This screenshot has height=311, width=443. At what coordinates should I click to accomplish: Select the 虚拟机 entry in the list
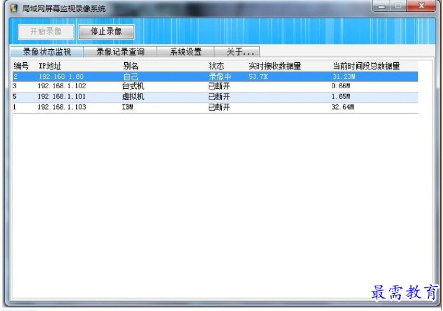pos(133,97)
